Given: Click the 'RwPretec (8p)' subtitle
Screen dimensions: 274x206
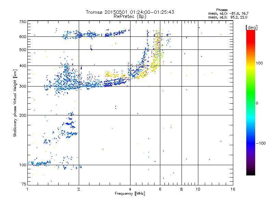Looking at the screenshot, I should pos(130,16).
